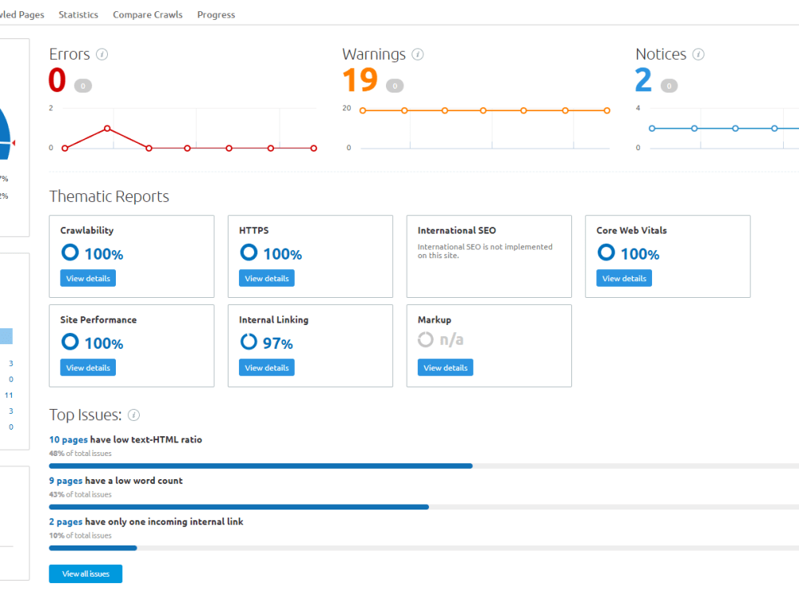View details for Site Performance report
Image resolution: width=799 pixels, height=599 pixels.
tap(88, 367)
